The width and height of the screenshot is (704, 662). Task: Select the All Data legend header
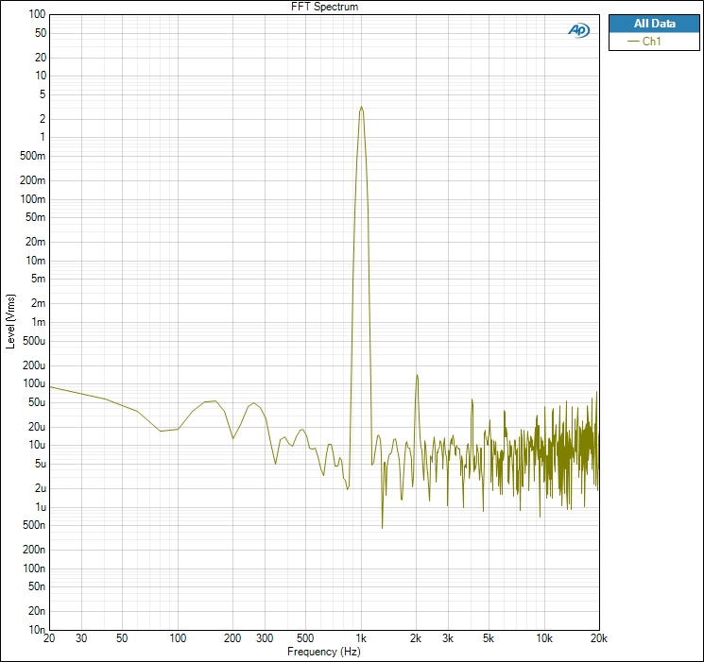654,24
